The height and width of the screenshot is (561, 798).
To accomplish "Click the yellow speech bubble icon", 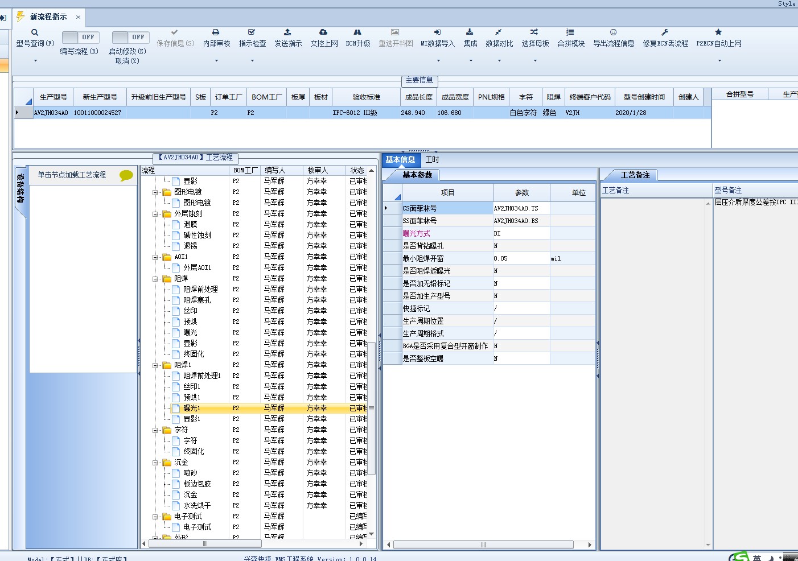I will coord(126,175).
